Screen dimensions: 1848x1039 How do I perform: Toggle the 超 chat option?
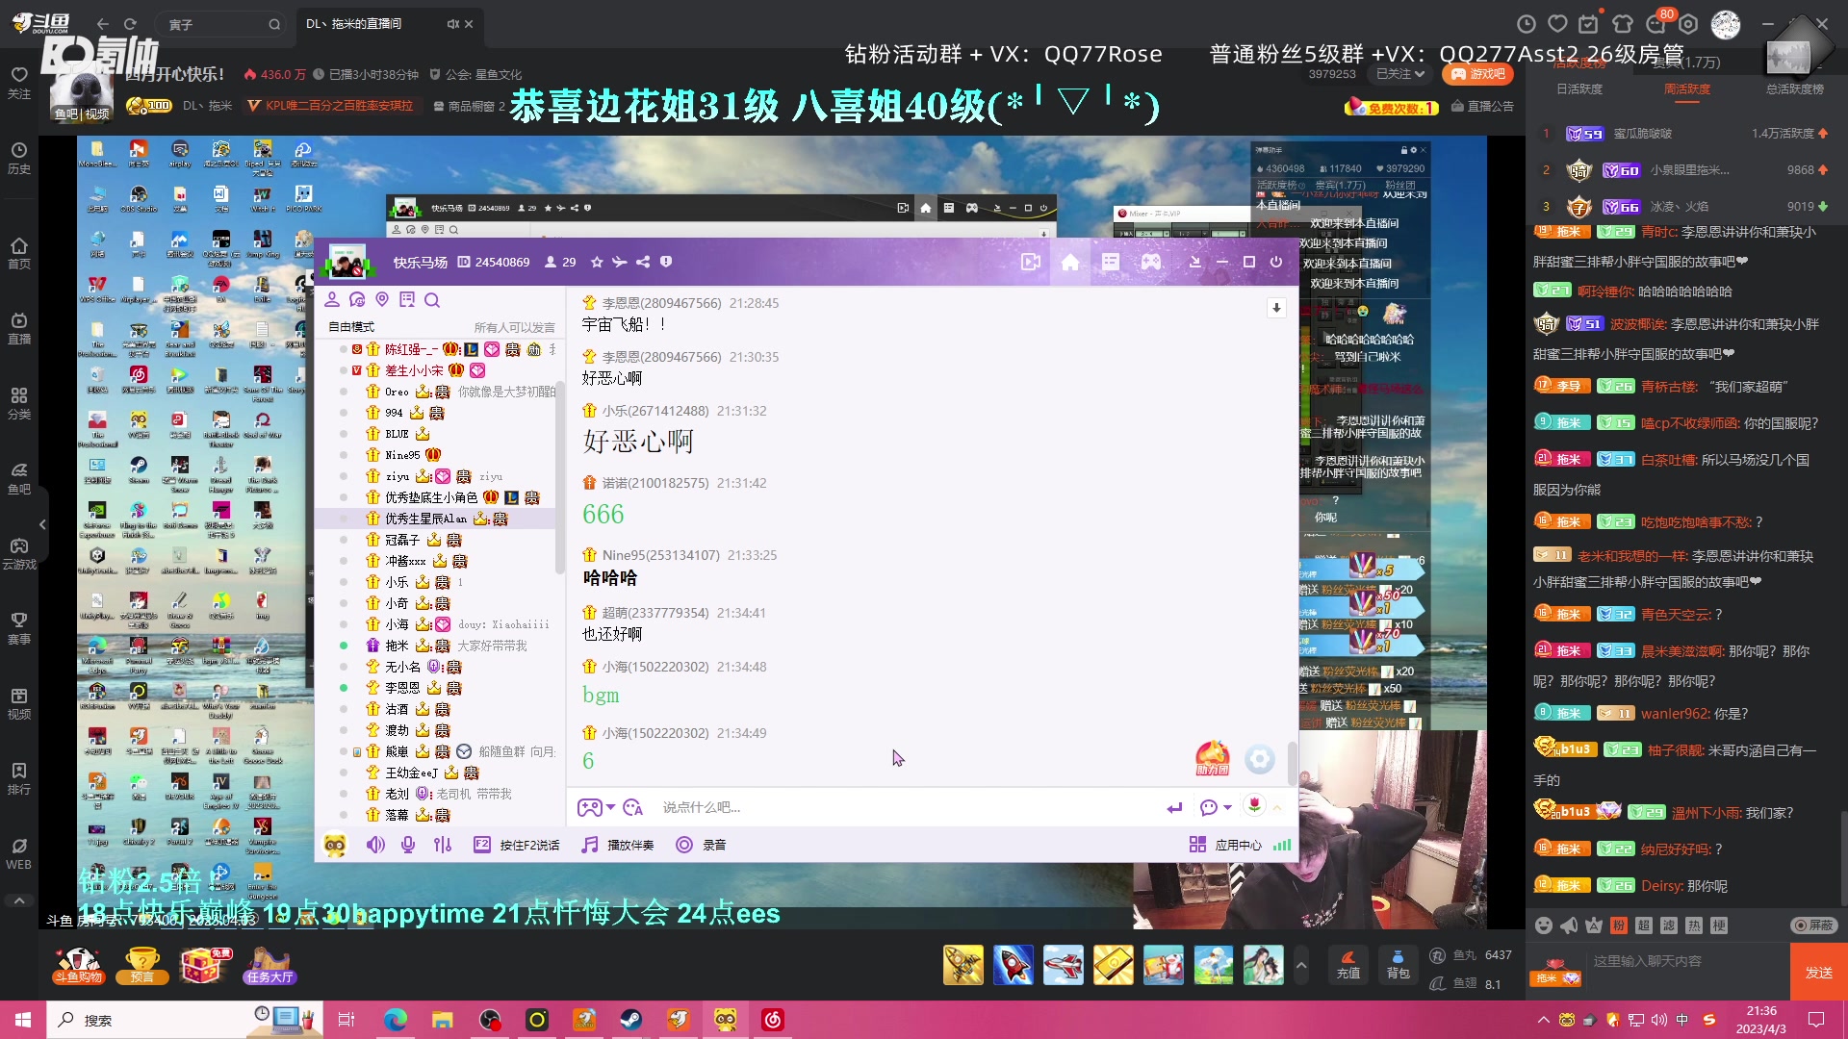1644,925
